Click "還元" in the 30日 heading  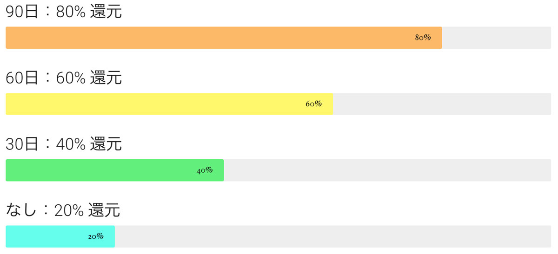[106, 144]
